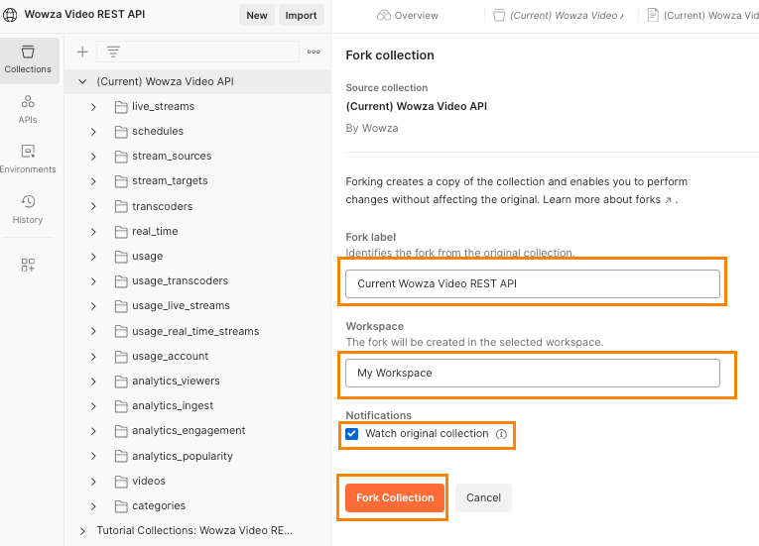The height and width of the screenshot is (546, 759).
Task: Expand the stream_targets folder chevron
Action: (x=93, y=181)
